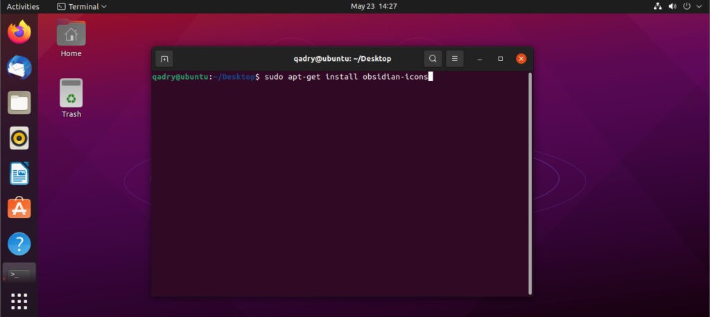Show Applications grid
This screenshot has width=710, height=317.
click(x=19, y=301)
